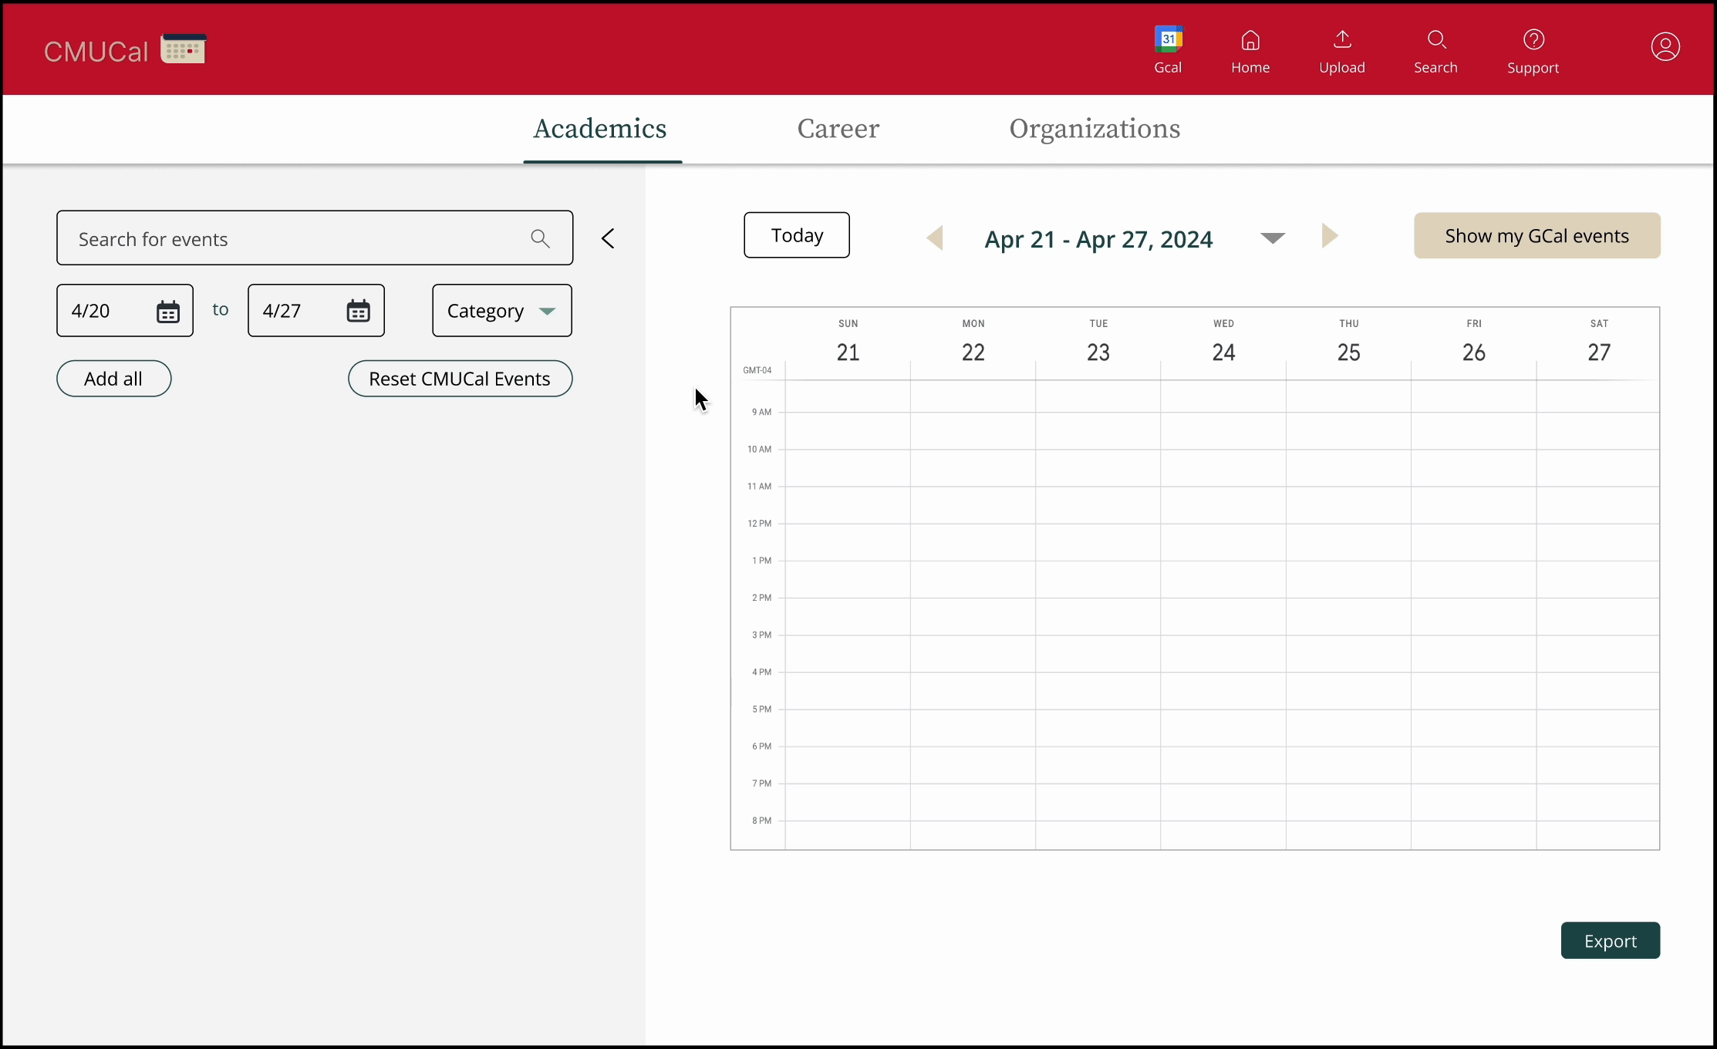Switch to the Academics tab

[x=600, y=128]
